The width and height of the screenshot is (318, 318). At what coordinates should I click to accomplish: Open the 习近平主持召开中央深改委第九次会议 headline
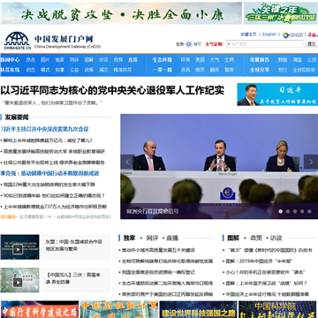pyautogui.click(x=44, y=129)
